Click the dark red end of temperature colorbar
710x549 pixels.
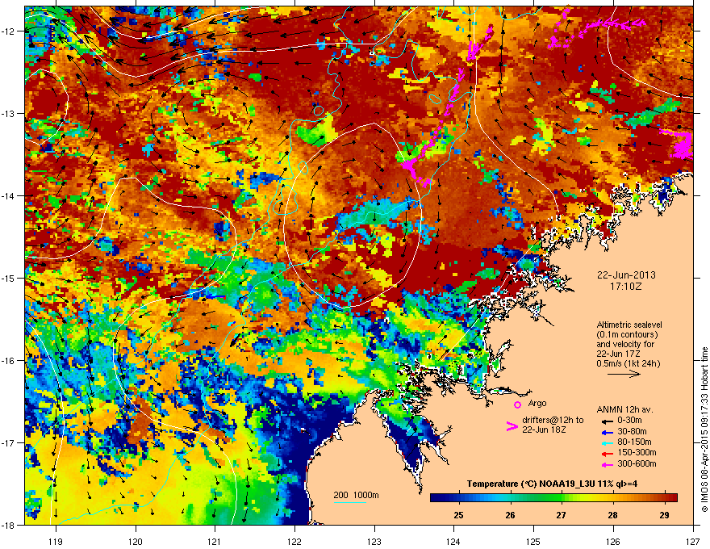672,497
